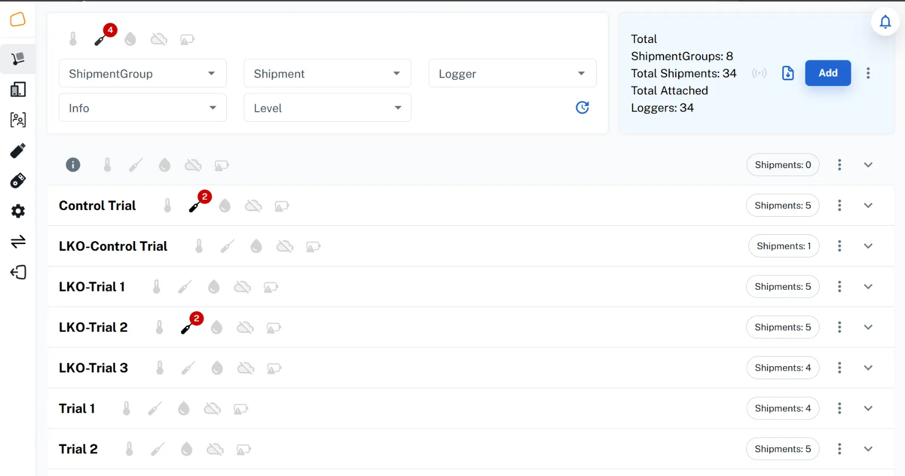Screen dimensions: 905x476
Task: Click the app logo in the sidebar
Action: [18, 19]
